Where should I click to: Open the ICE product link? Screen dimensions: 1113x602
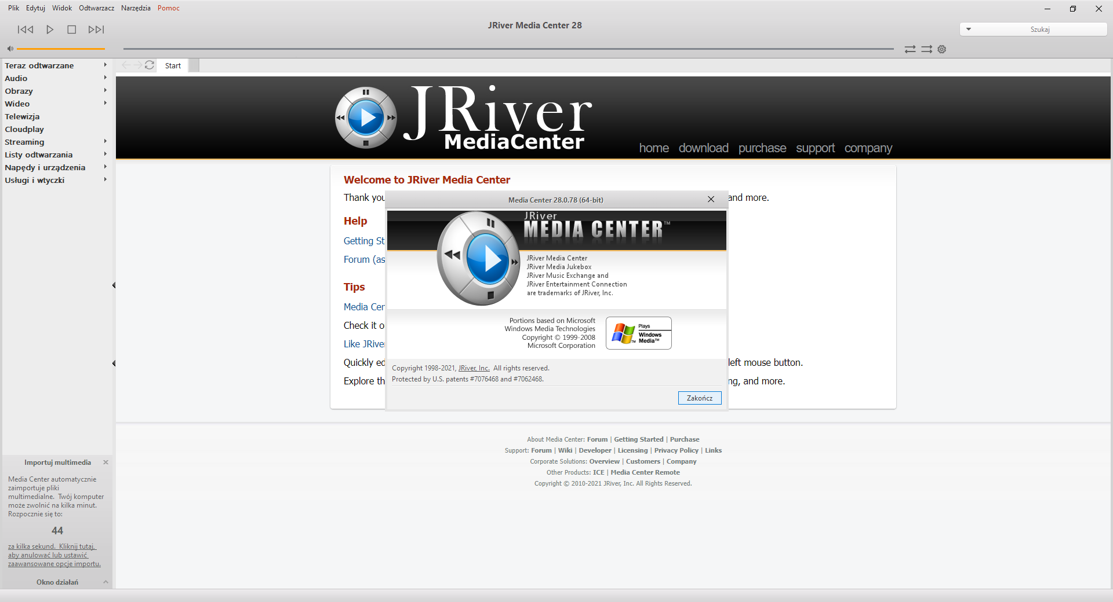pyautogui.click(x=599, y=472)
